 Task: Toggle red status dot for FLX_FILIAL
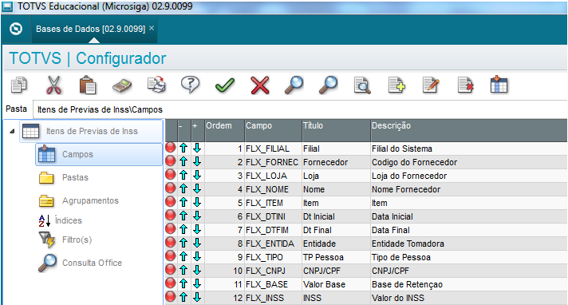click(171, 148)
